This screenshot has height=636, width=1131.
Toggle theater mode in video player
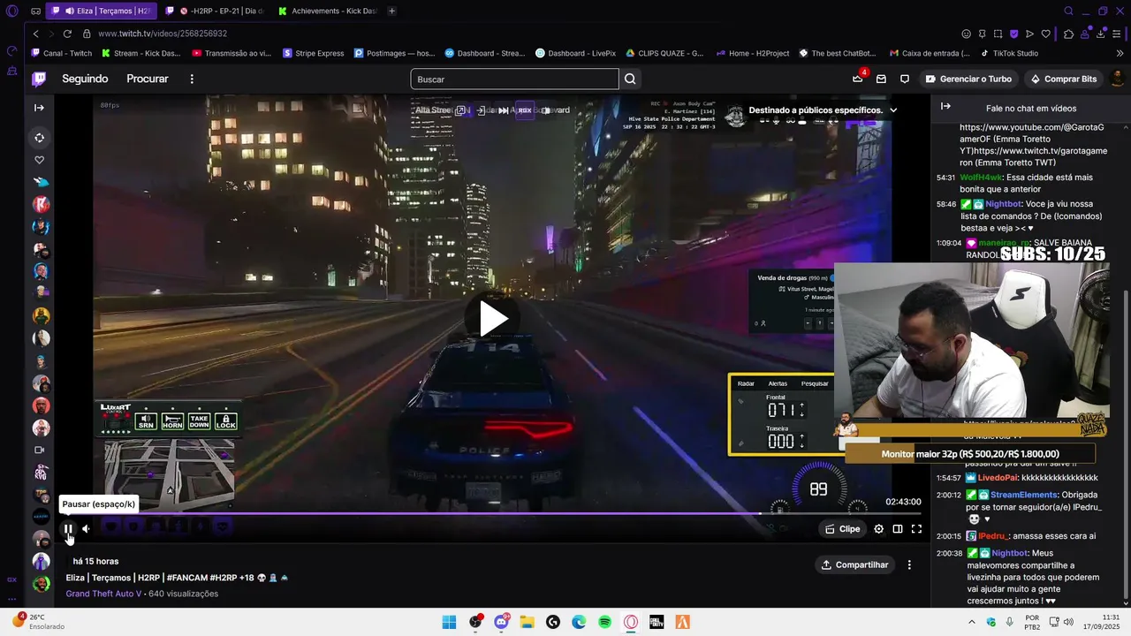[898, 529]
